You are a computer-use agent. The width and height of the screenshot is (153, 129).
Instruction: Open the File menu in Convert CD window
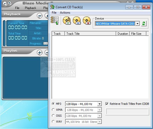pos(54,13)
